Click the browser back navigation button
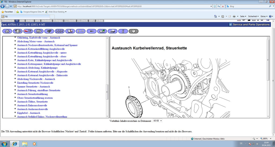Viewport: 275px width, 147px height. (2, 6)
